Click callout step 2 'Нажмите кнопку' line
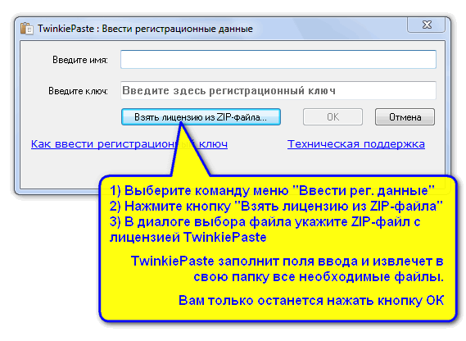The width and height of the screenshot is (466, 341). 276,206
